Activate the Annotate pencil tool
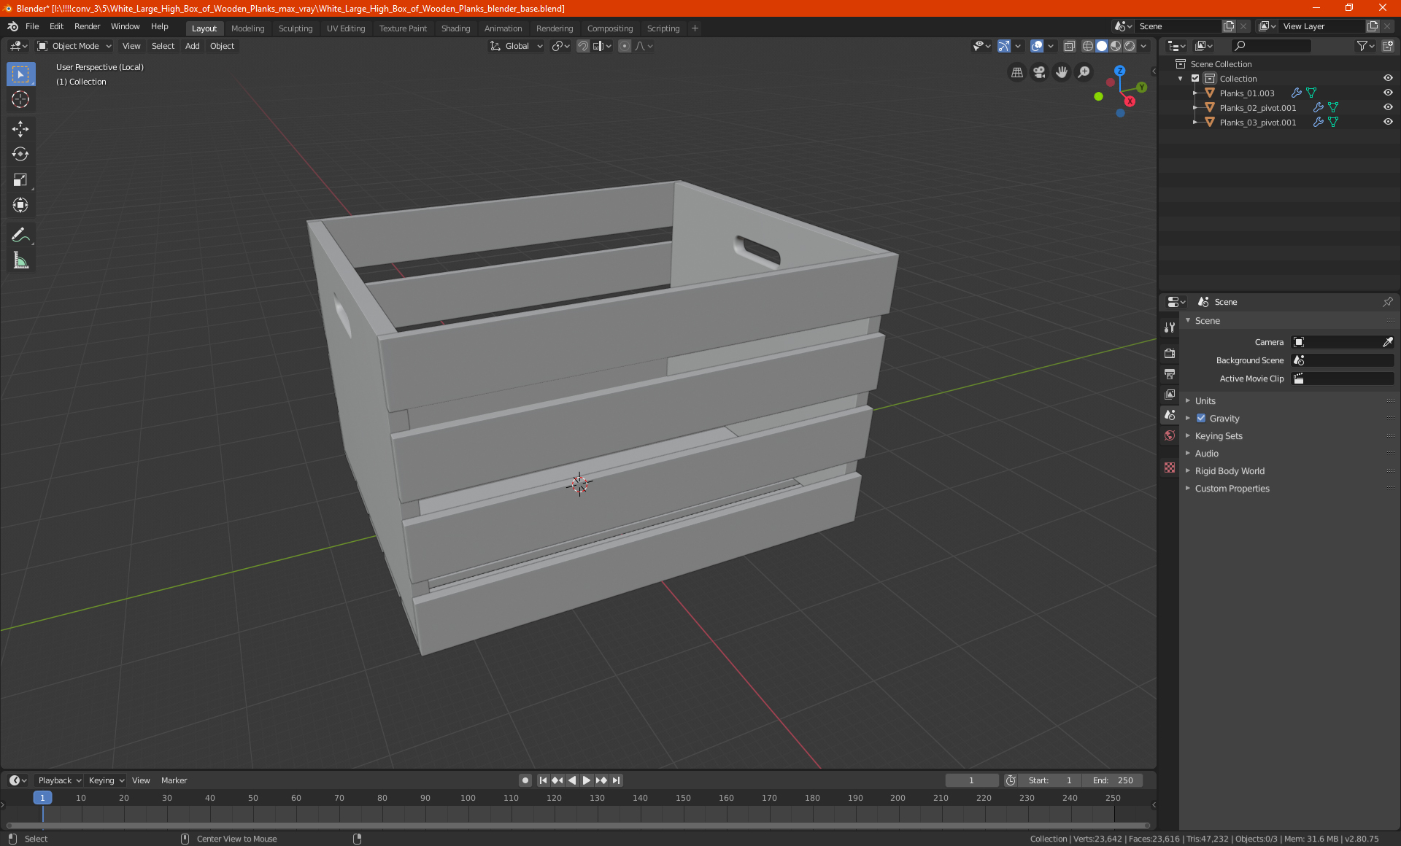Viewport: 1401px width, 846px height. (20, 235)
